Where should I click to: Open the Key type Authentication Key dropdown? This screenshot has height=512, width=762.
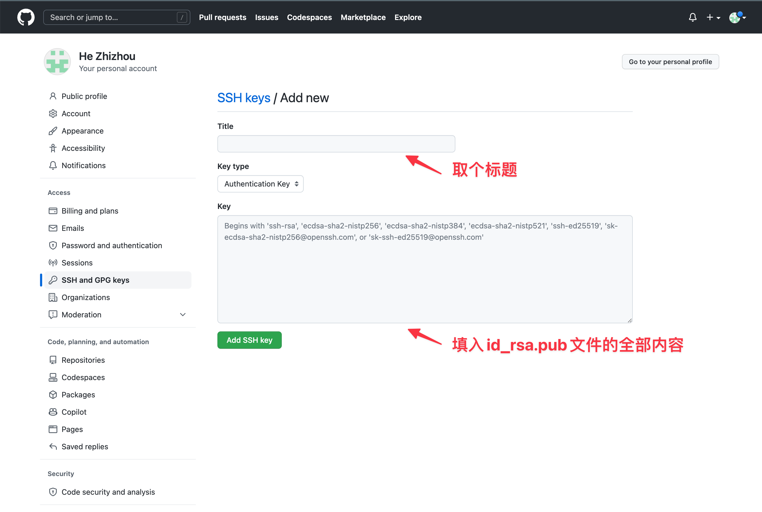260,184
